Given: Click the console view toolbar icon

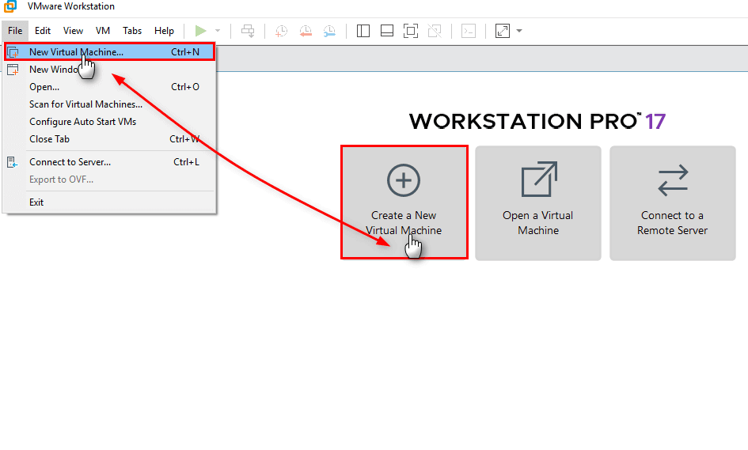Looking at the screenshot, I should [x=469, y=31].
